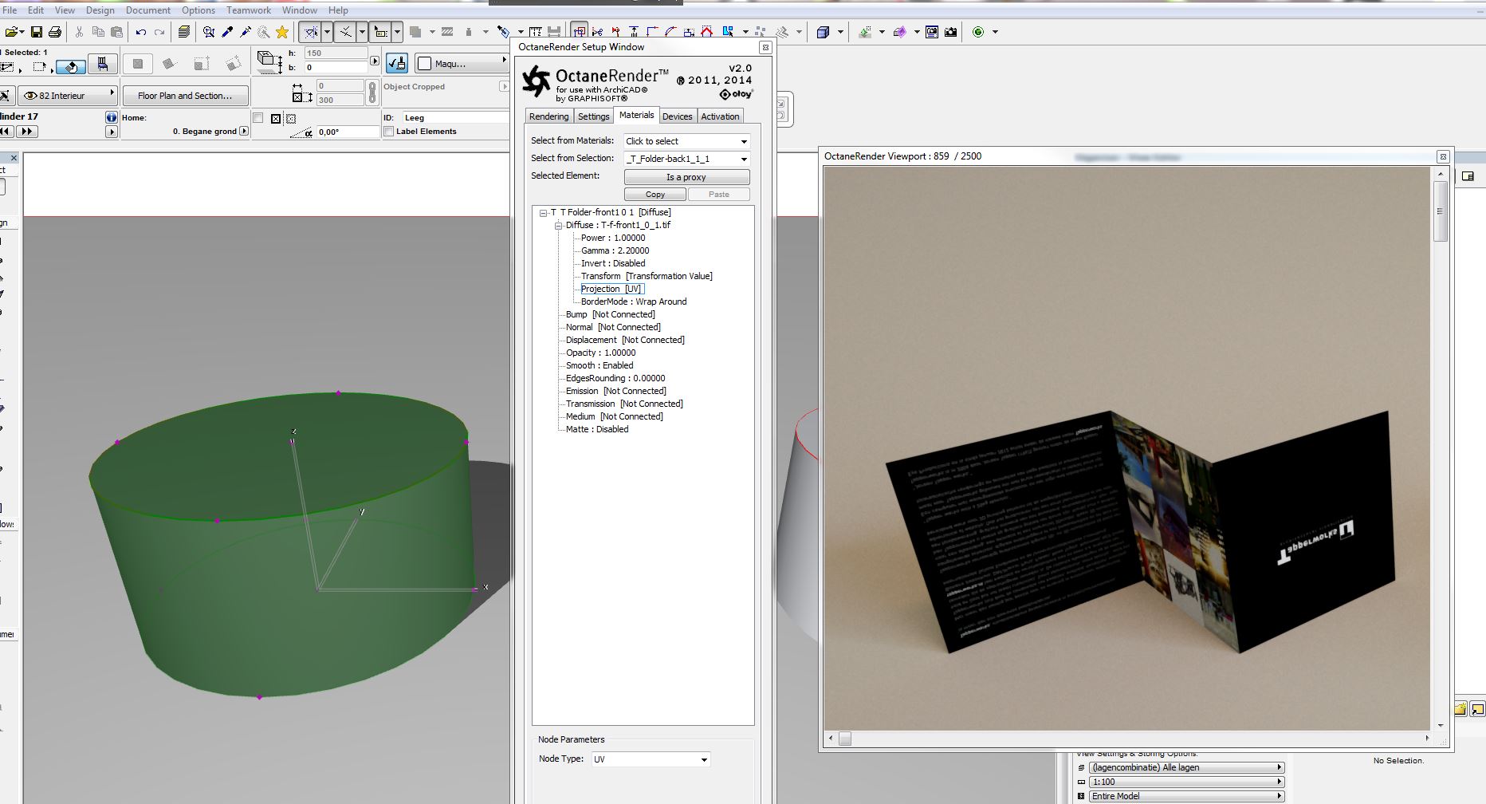The width and height of the screenshot is (1486, 804).
Task: Click the render settings window icon
Action: pos(932,32)
